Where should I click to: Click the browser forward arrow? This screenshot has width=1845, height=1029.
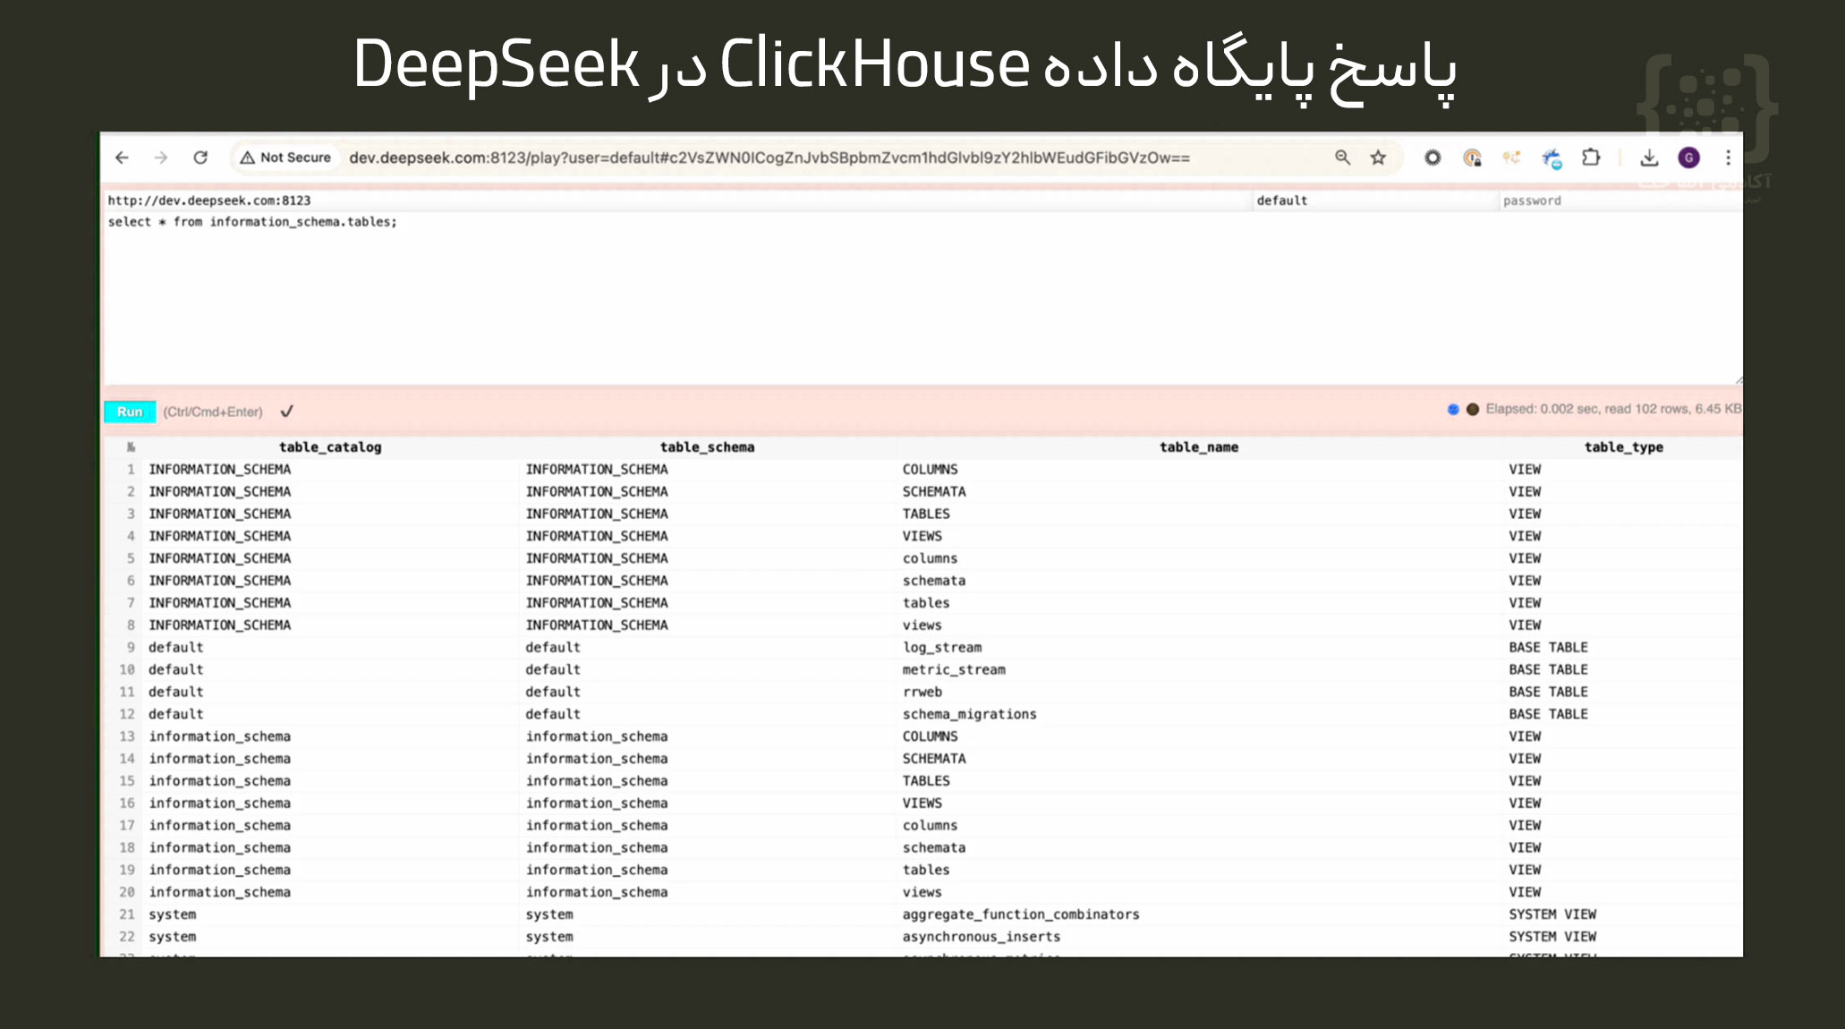click(x=161, y=157)
